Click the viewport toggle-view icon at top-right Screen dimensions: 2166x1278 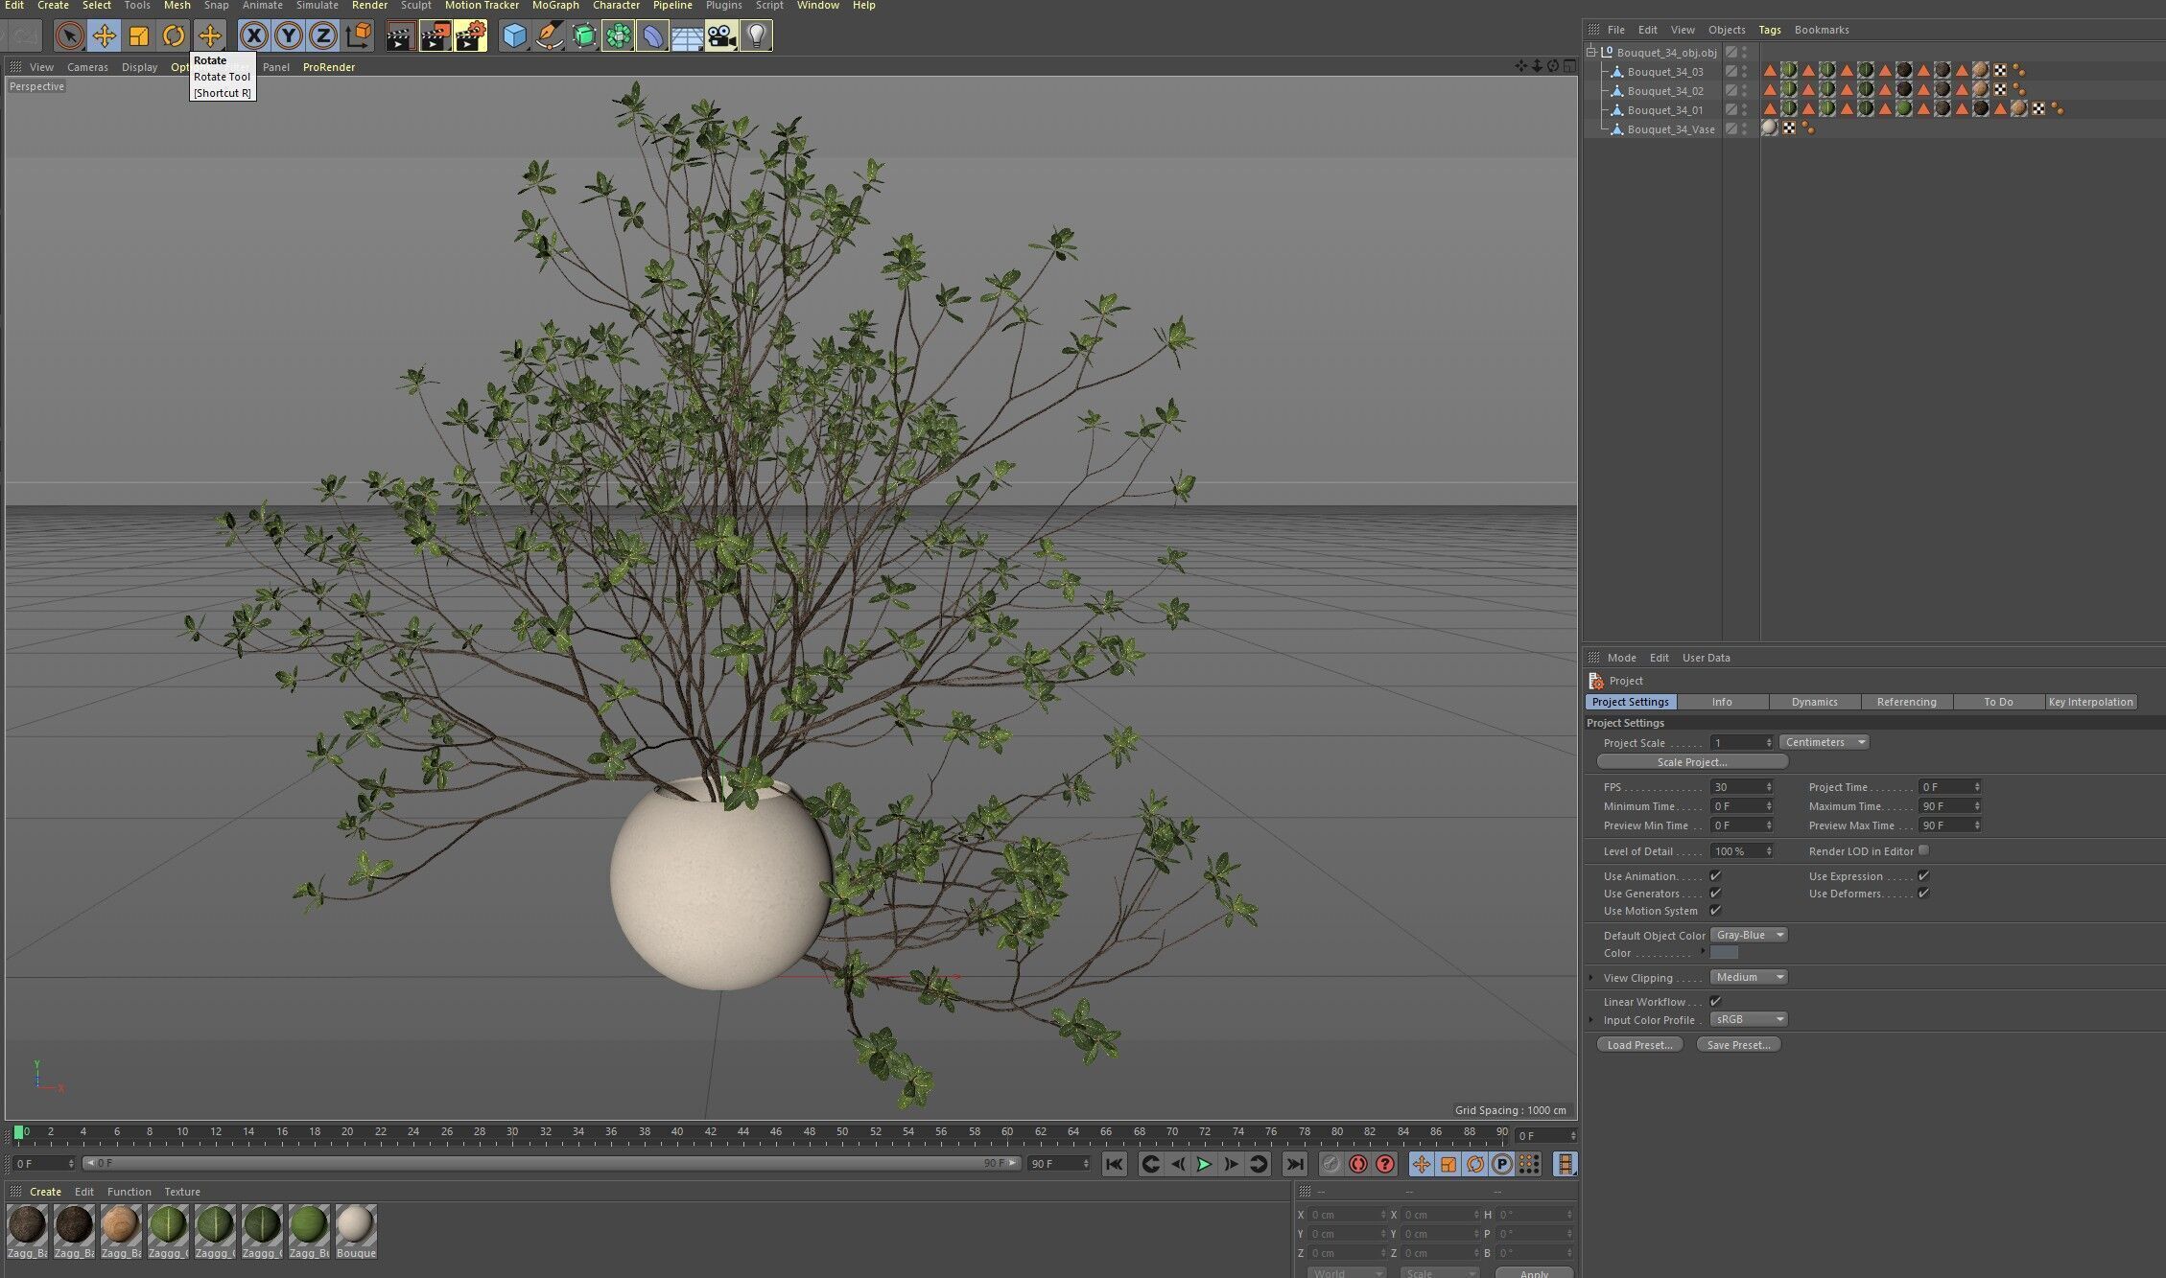pos(1569,66)
